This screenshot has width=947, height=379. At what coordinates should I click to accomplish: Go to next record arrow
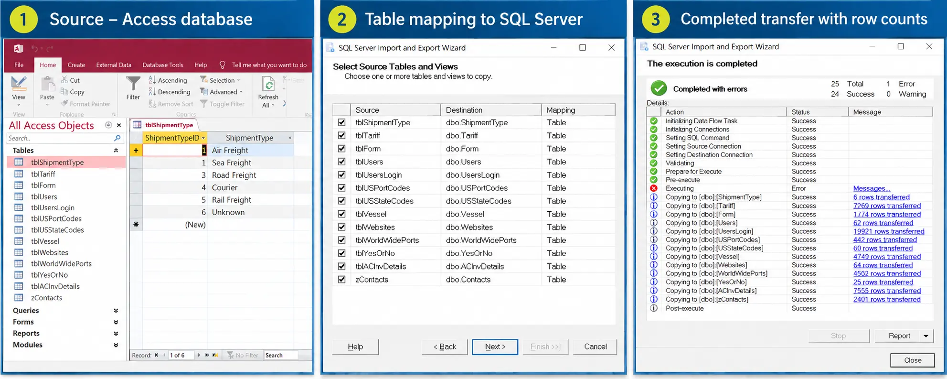(x=199, y=355)
